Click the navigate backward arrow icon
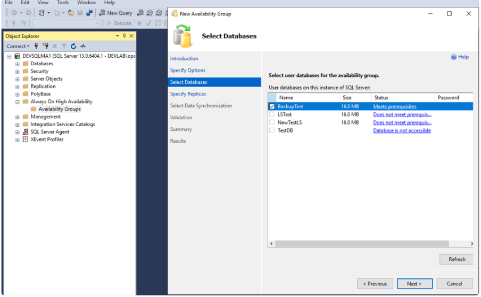Screen dimensions: 481x297 [x=14, y=13]
